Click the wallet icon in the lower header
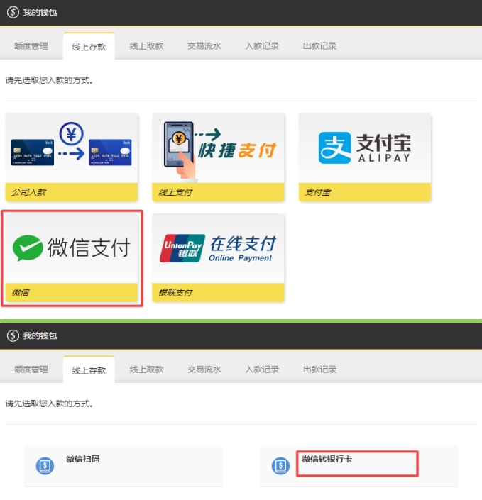The height and width of the screenshot is (500, 482). coord(13,335)
